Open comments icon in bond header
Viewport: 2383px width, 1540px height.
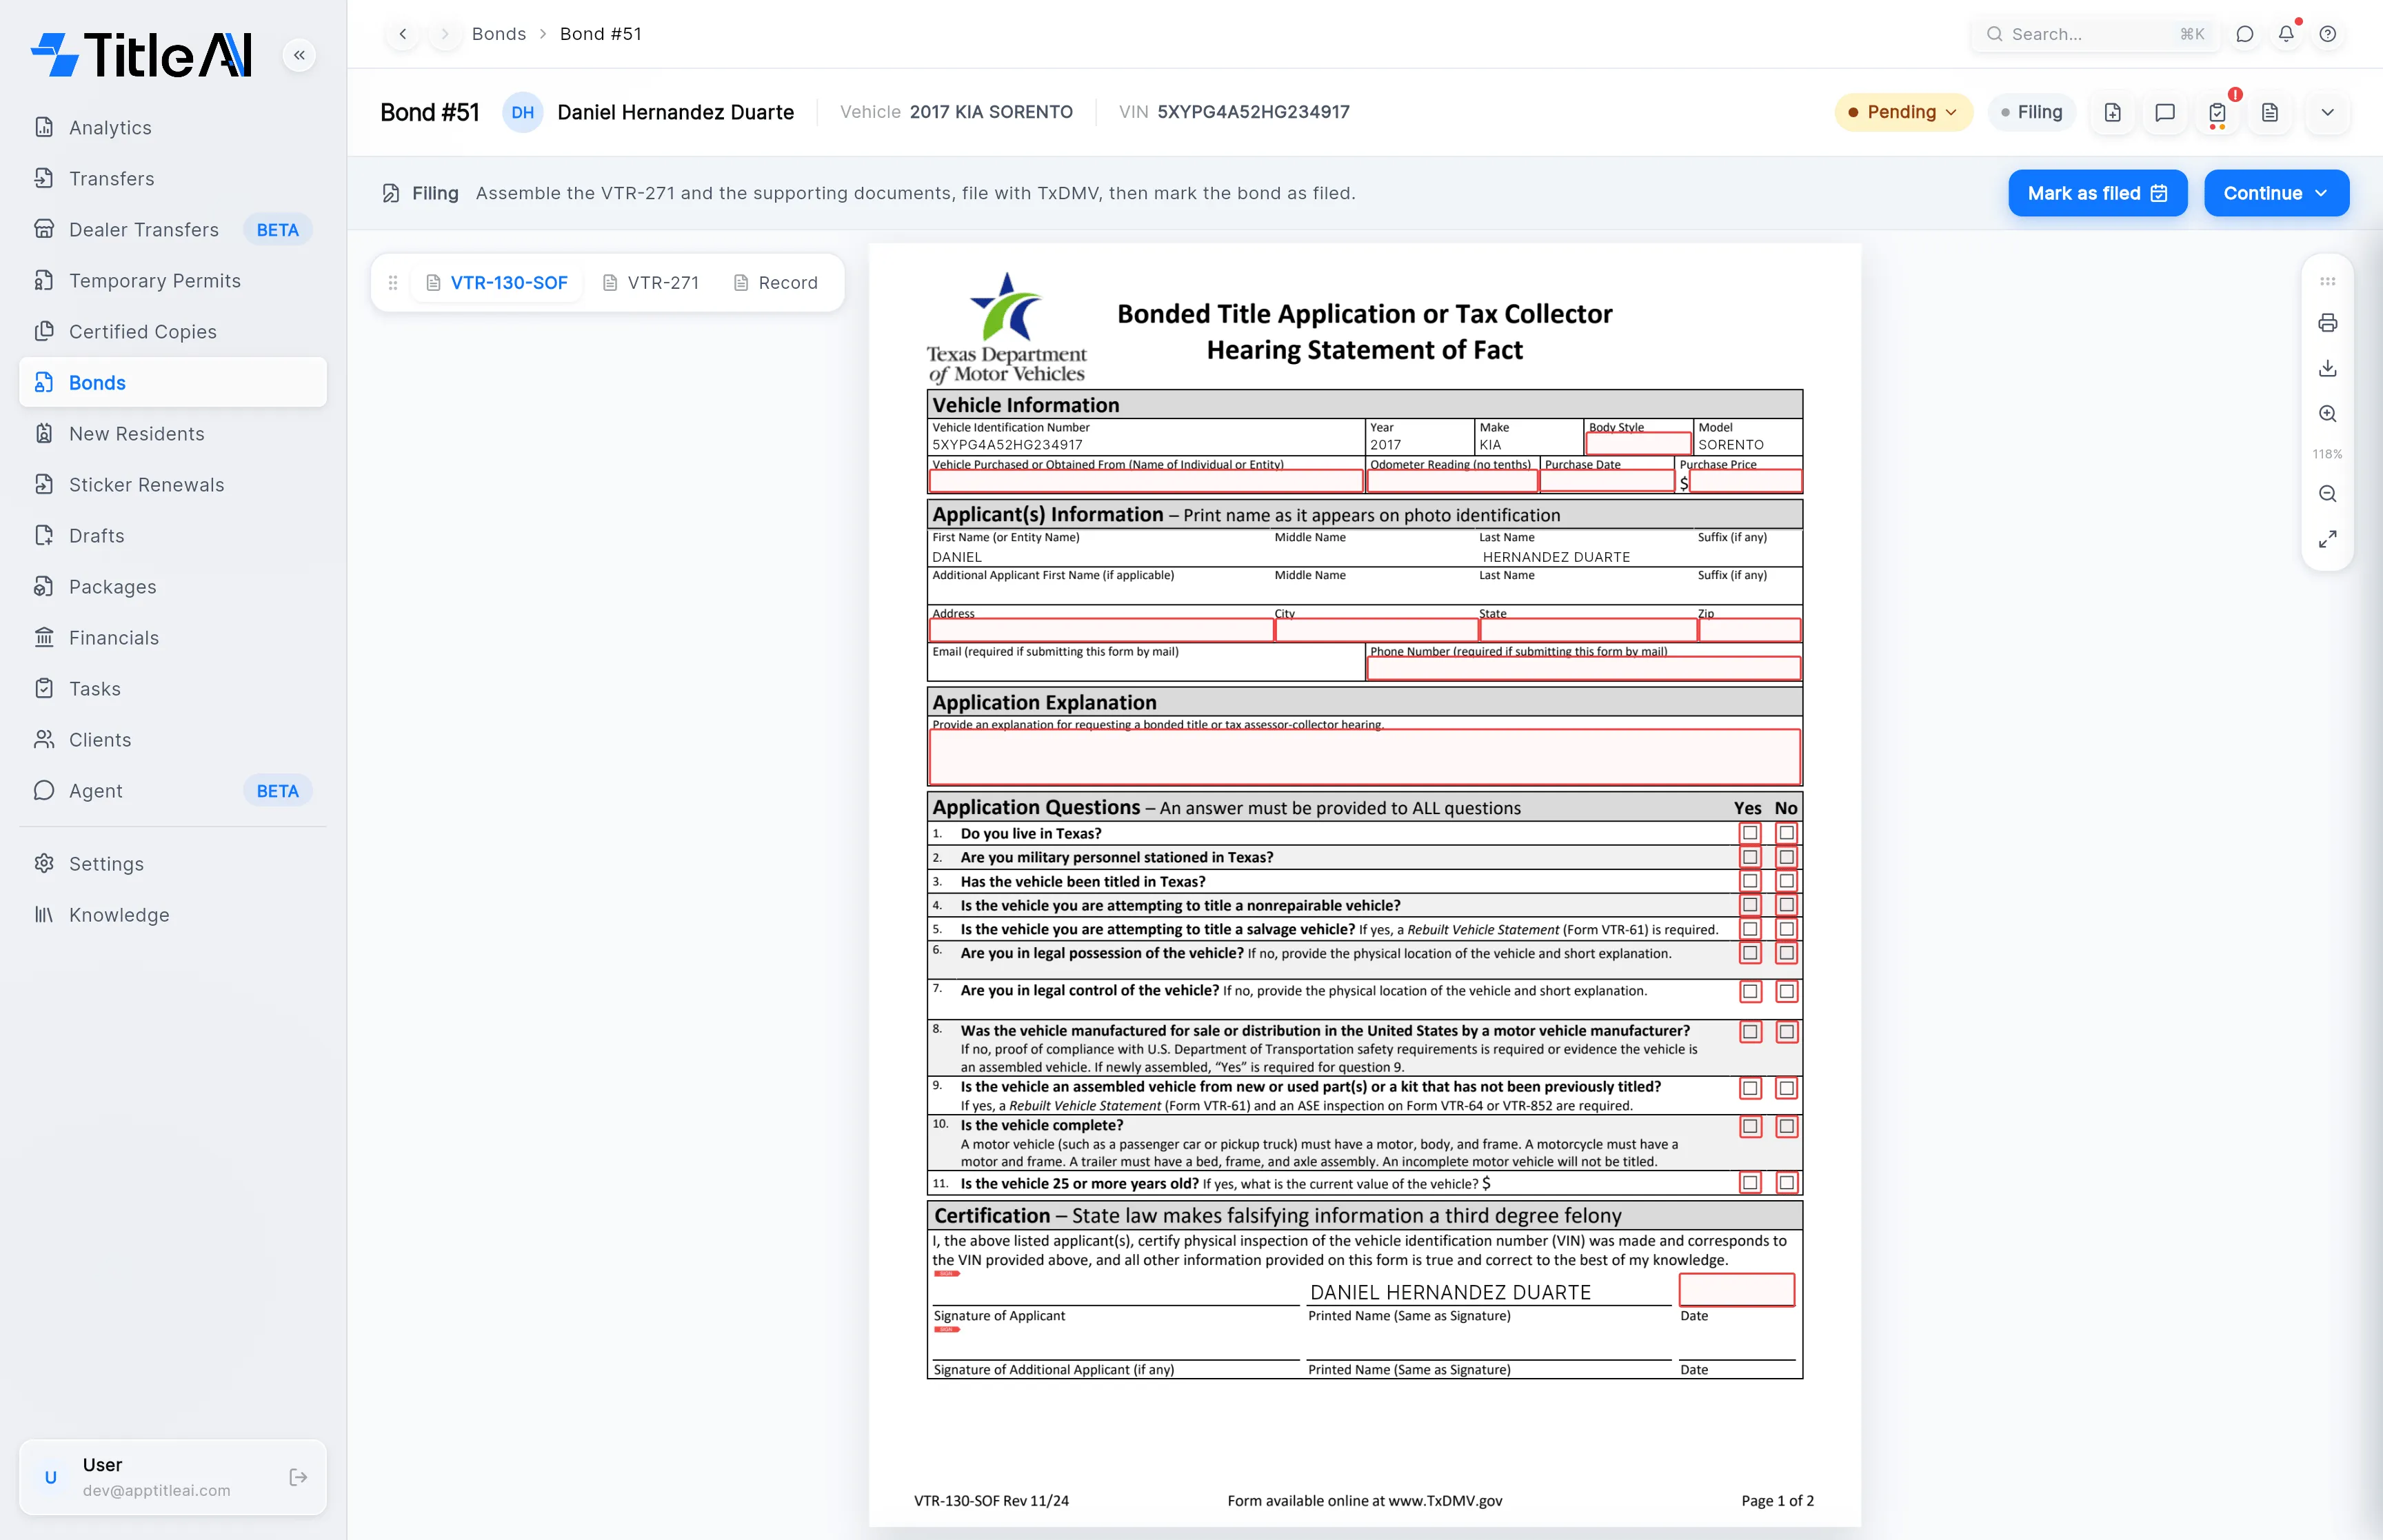click(2165, 112)
